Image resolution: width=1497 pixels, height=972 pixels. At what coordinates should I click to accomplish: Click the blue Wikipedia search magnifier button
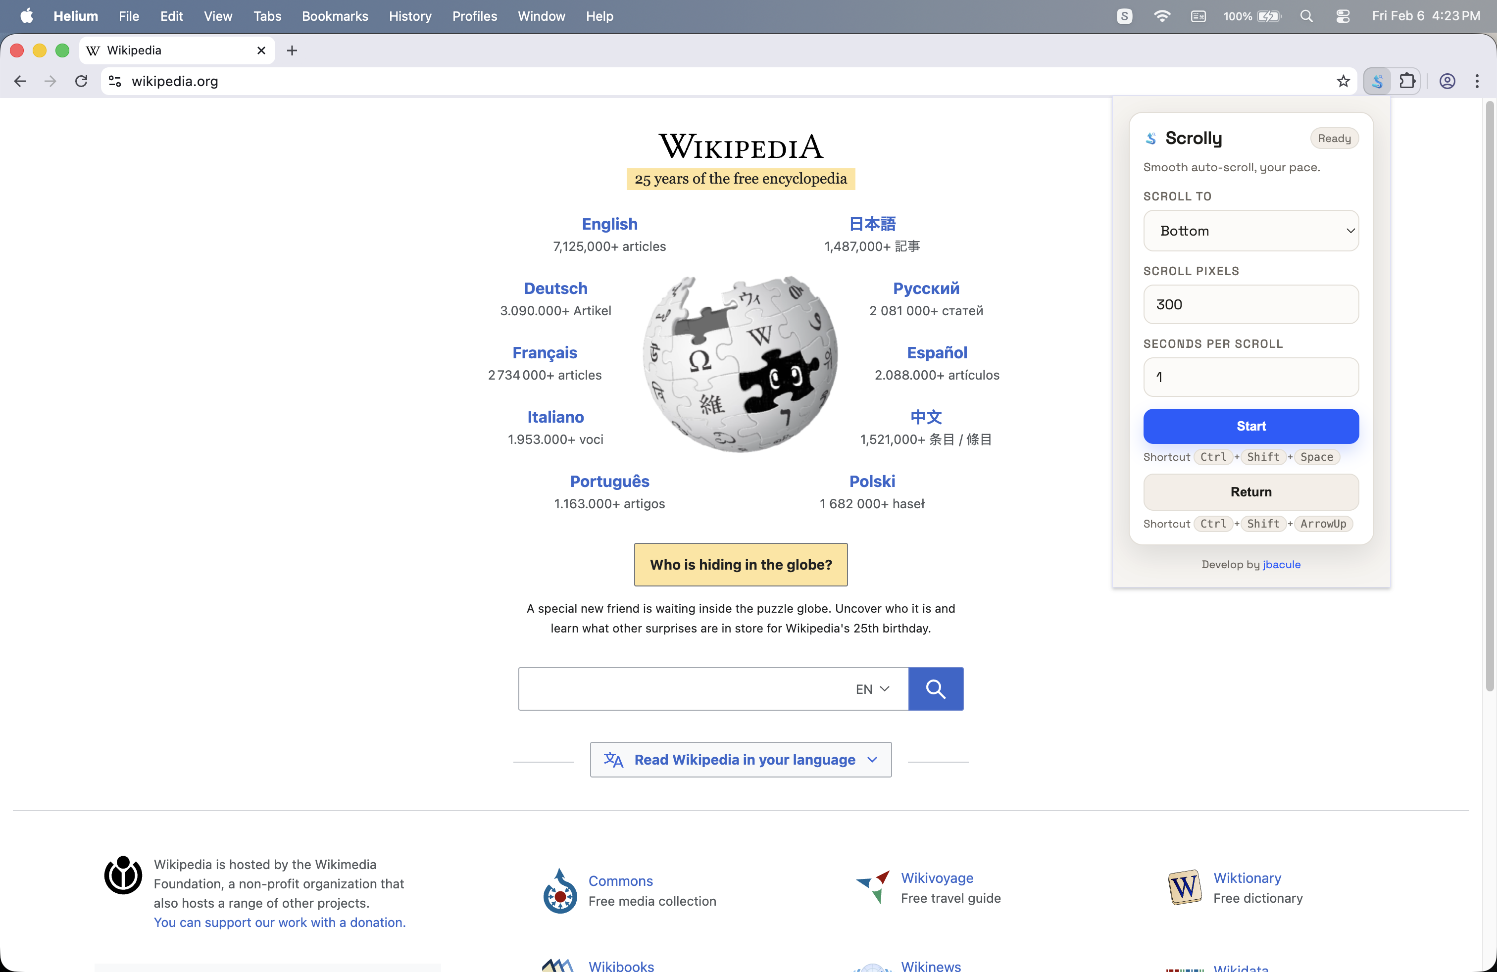(935, 689)
